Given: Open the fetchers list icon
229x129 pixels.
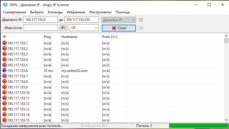Looking at the screenshot, I should pos(141,28).
